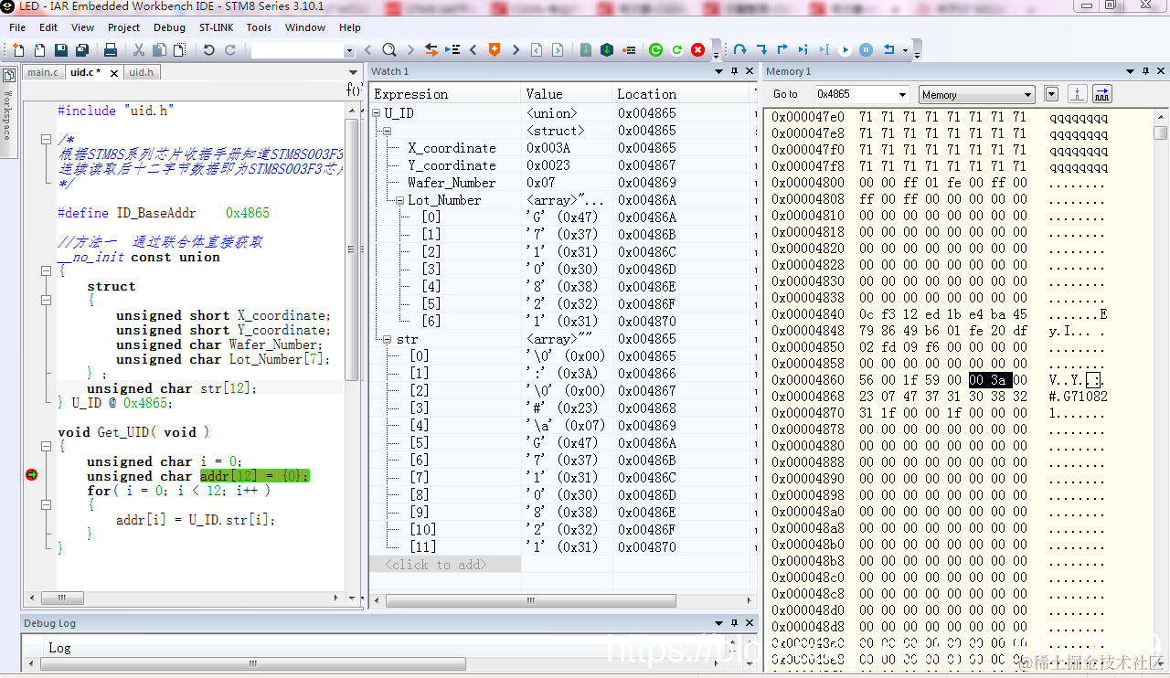Cut selection using the scissors icon
This screenshot has width=1170, height=678.
click(x=139, y=50)
